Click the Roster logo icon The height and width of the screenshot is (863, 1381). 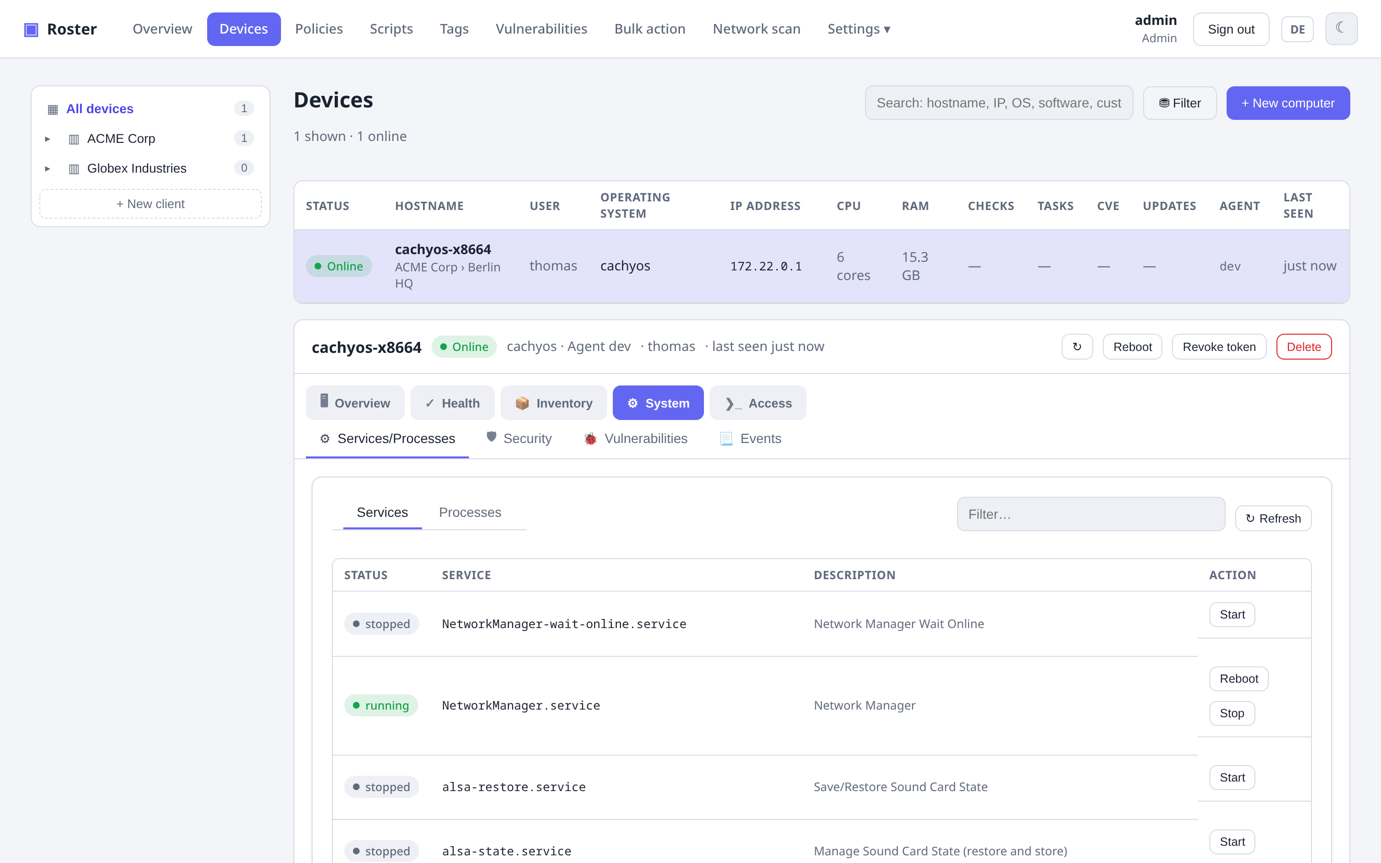31,29
